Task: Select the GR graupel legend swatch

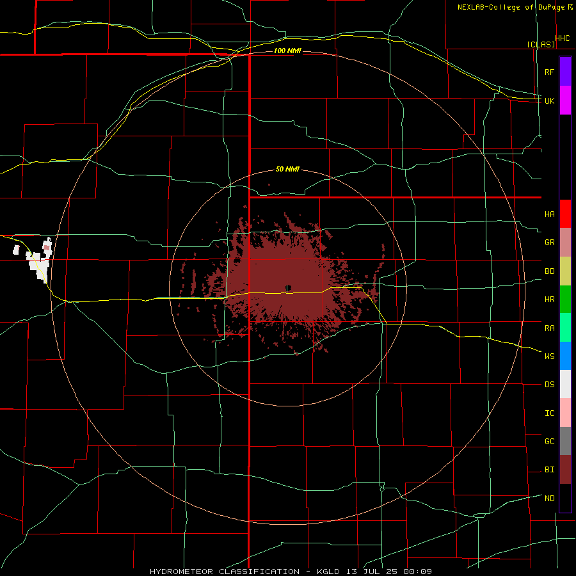Action: pyautogui.click(x=565, y=243)
